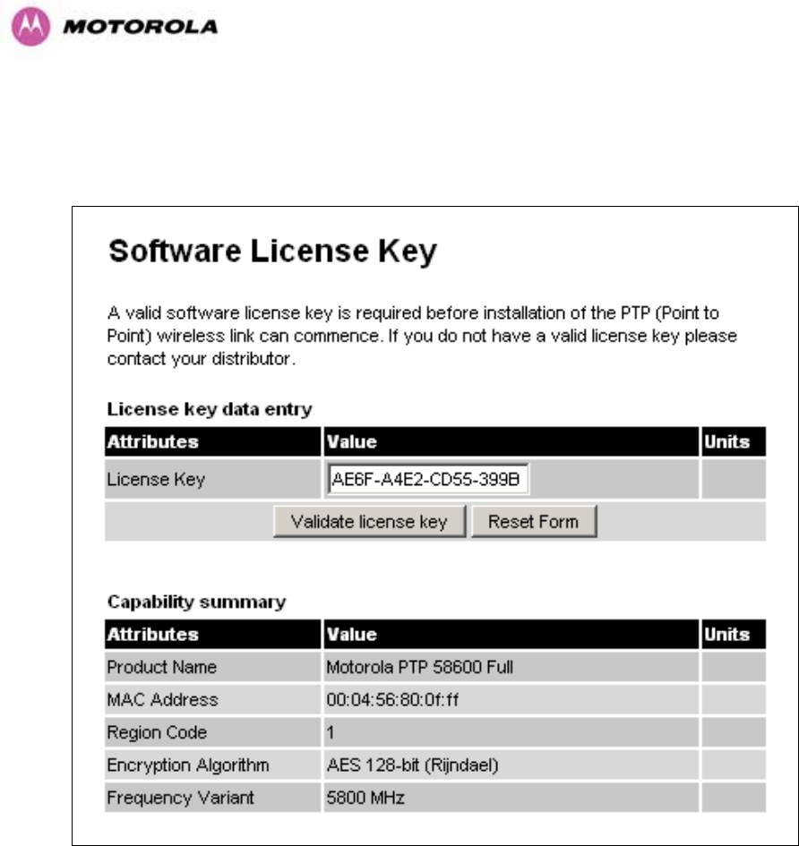The height and width of the screenshot is (846, 799).
Task: Click the Motorola logo icon
Action: (x=30, y=27)
